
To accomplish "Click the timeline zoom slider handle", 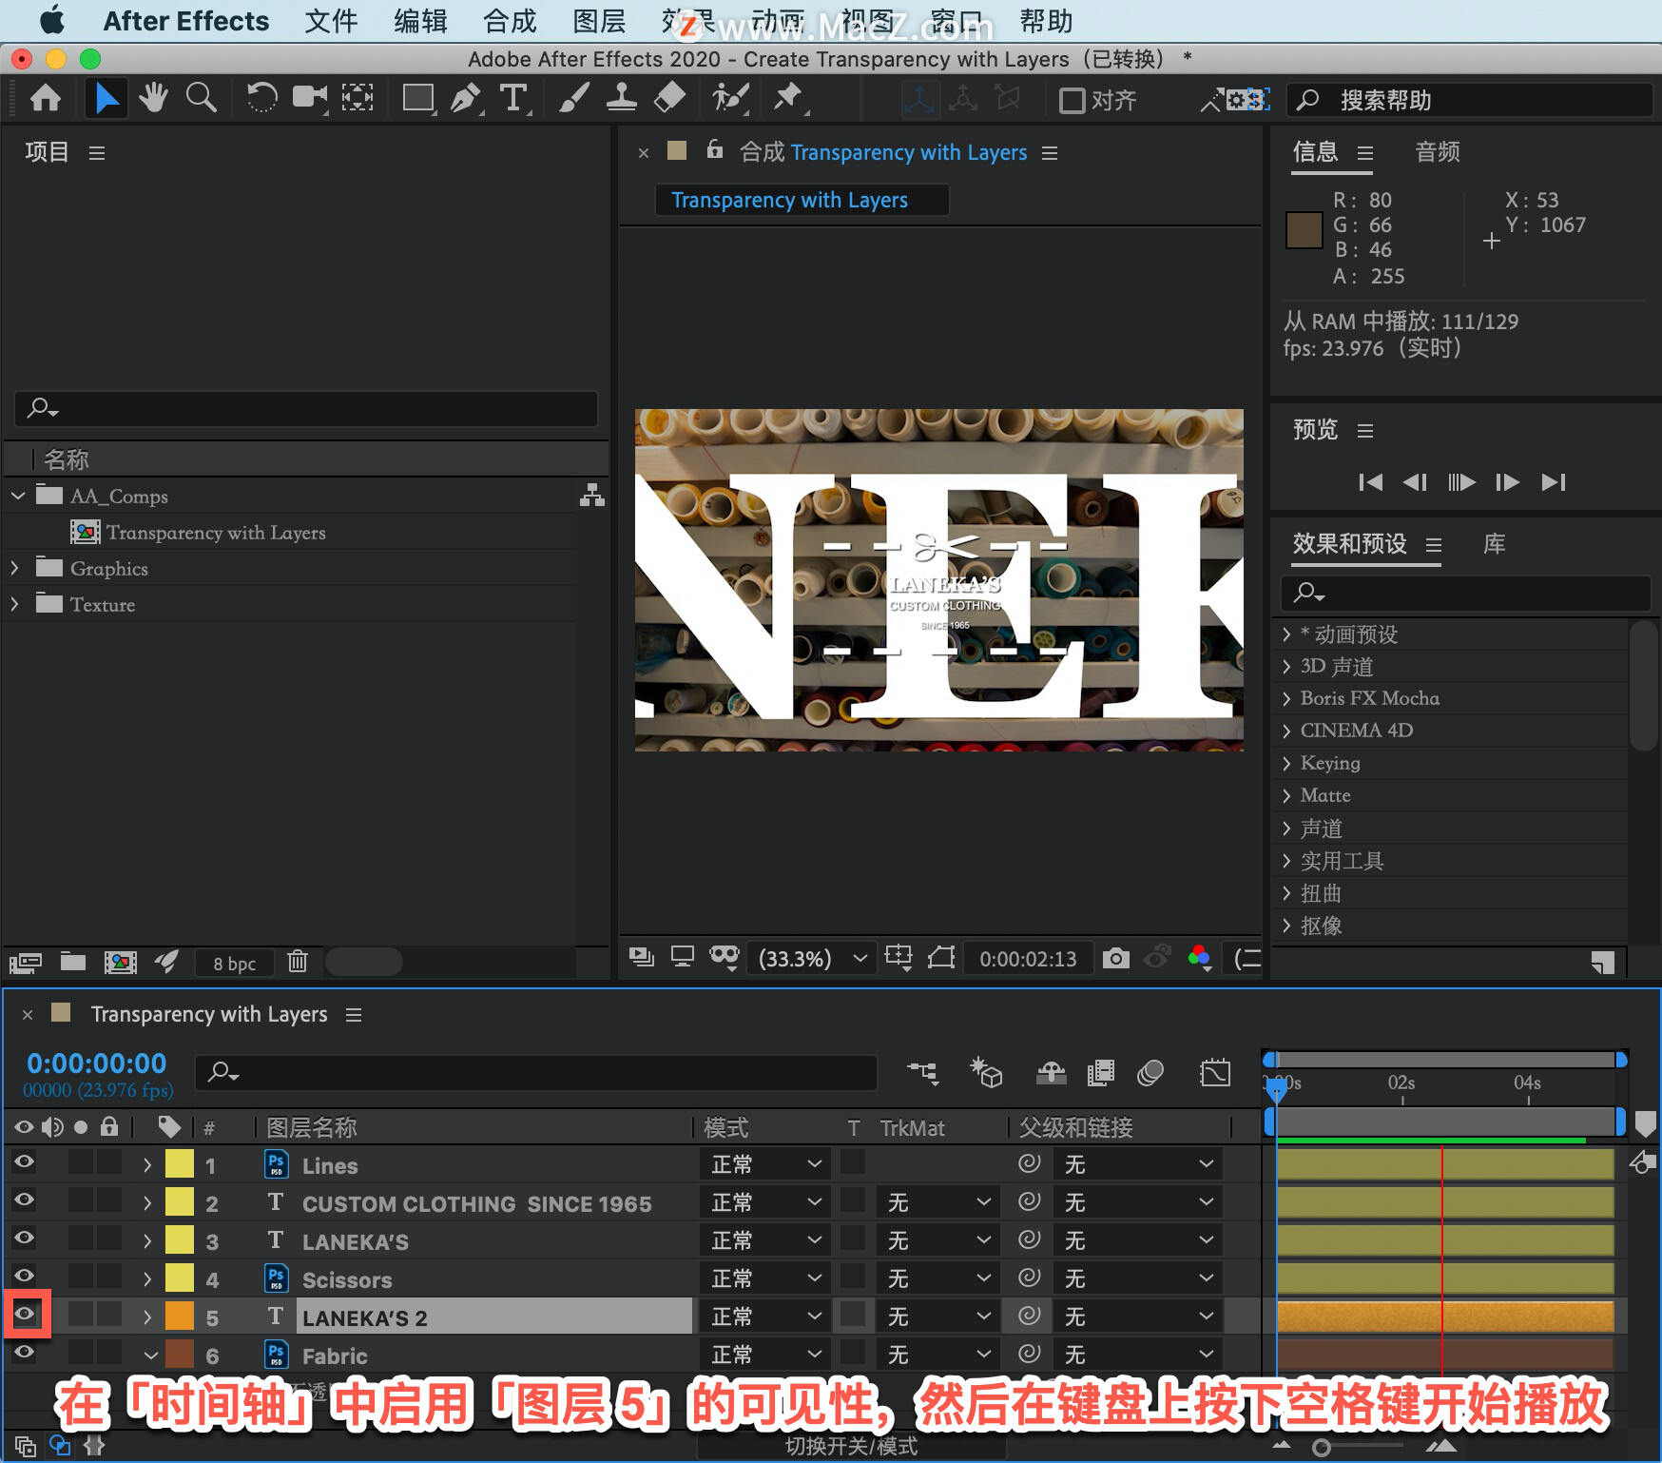I will coord(1321,1448).
